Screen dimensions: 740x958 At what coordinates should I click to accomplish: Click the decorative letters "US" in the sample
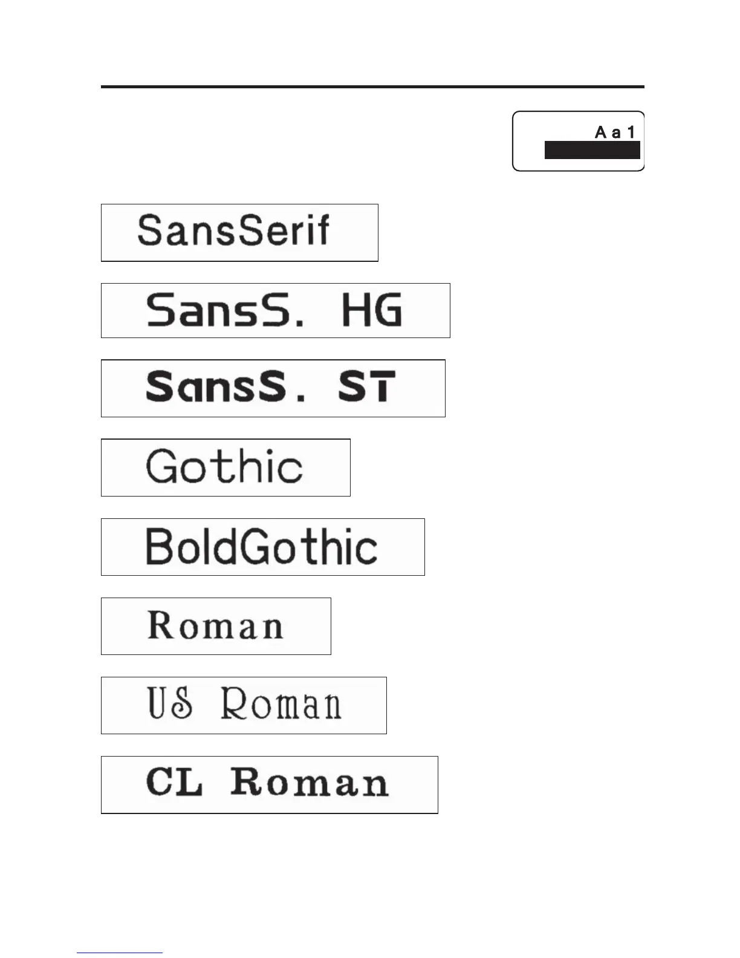coord(170,703)
